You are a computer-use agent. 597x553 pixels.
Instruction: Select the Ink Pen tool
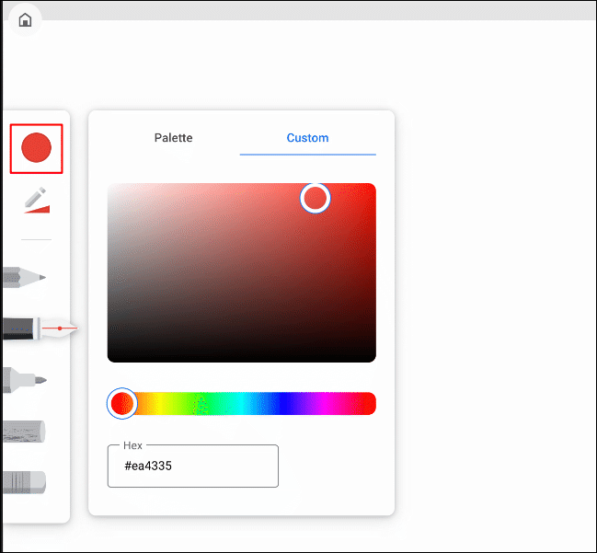pyautogui.click(x=37, y=328)
